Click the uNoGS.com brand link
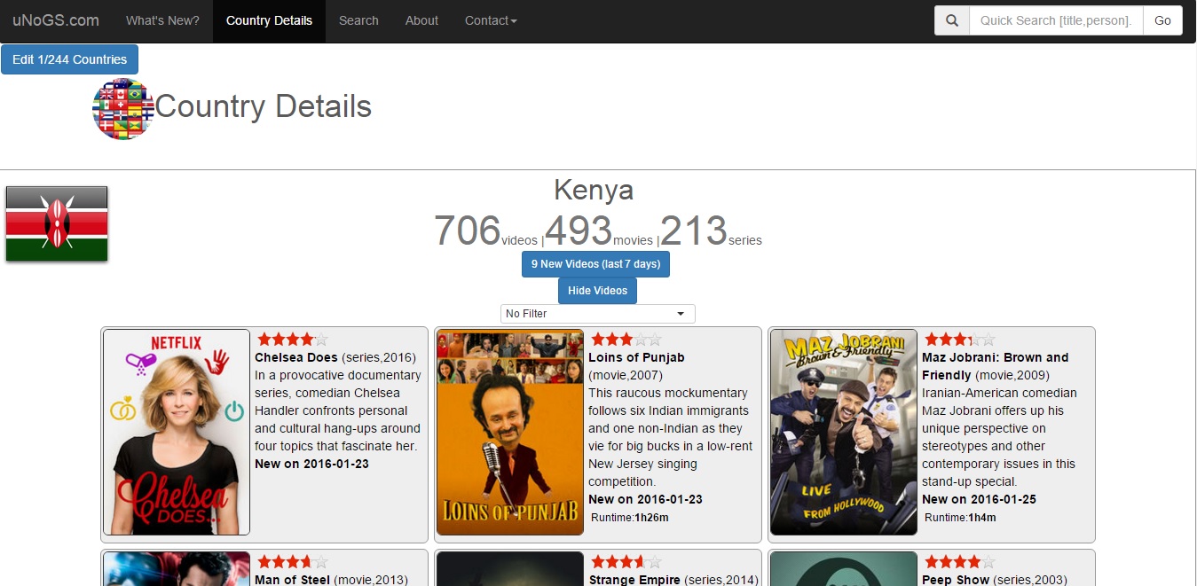Viewport: 1197px width, 586px height. click(56, 20)
